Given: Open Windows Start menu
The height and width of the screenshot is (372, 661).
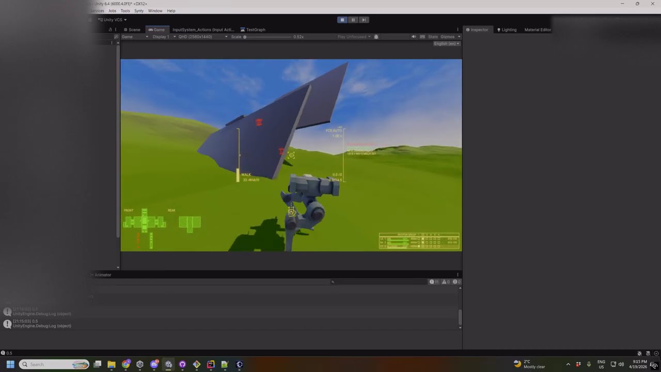Looking at the screenshot, I should pos(10,364).
